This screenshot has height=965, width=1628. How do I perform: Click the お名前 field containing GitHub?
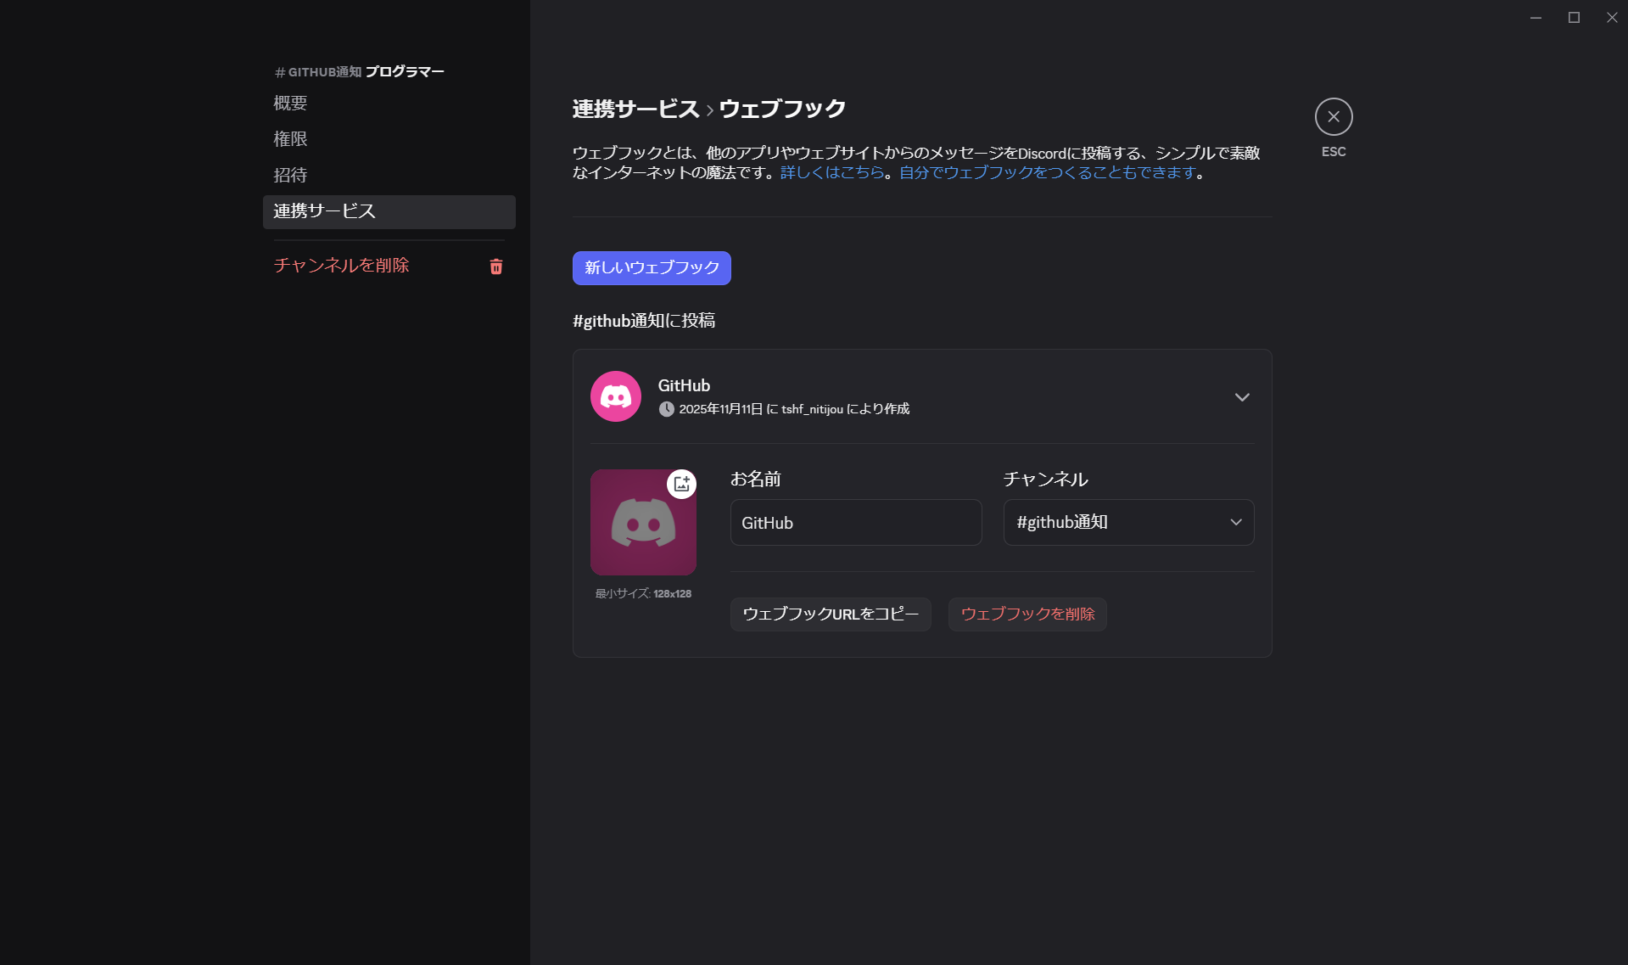pos(855,522)
